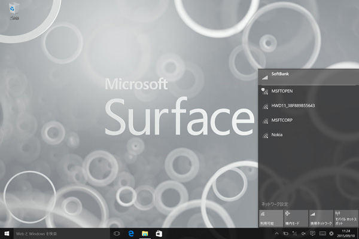Image resolution: width=359 pixels, height=239 pixels.
Task: Click the muted volume tray icon
Action: [x=303, y=234]
